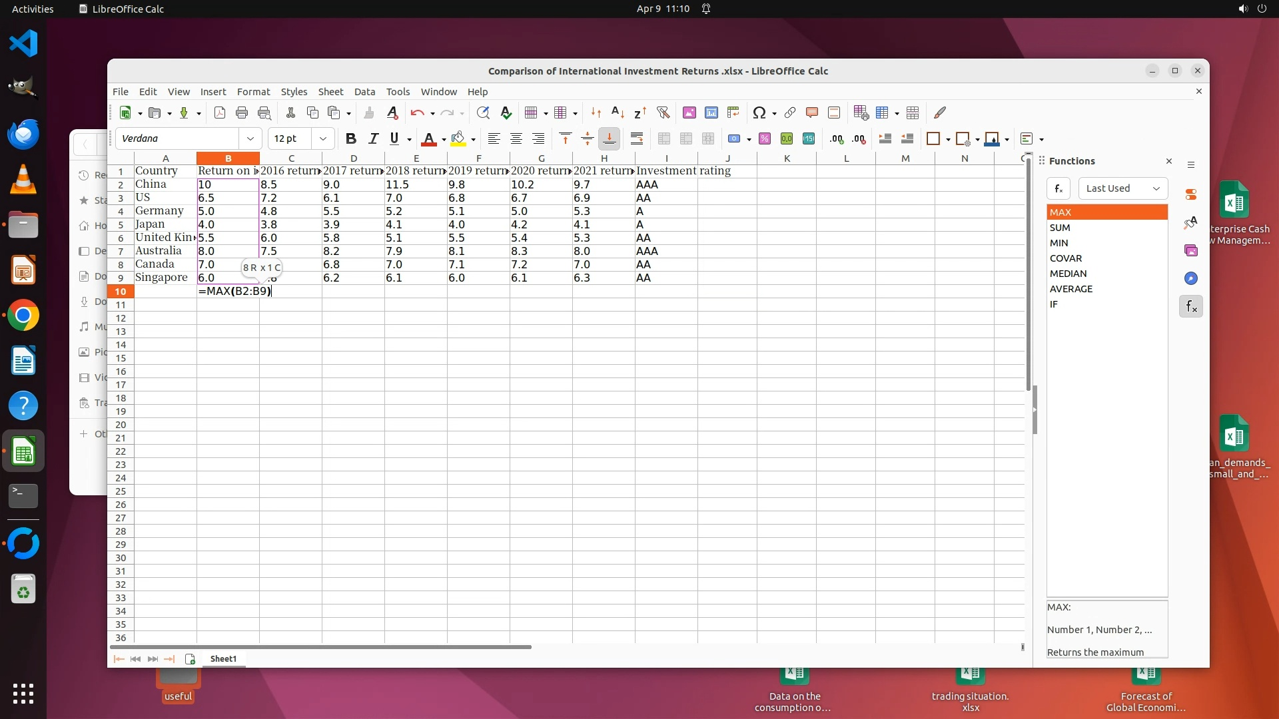Toggle Wrap Text for the cell

[637, 139]
